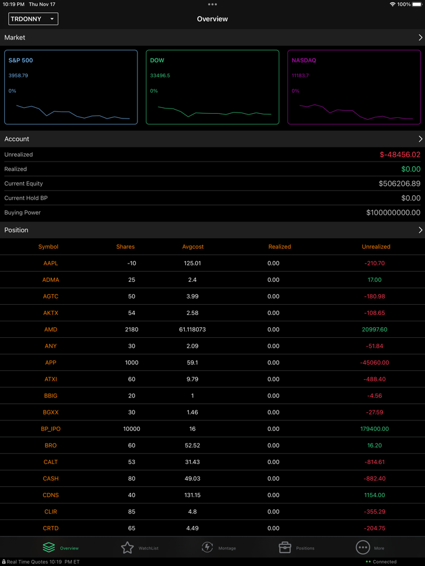425x566 pixels.
Task: Select the BP_IPO position symbol
Action: [51, 429]
